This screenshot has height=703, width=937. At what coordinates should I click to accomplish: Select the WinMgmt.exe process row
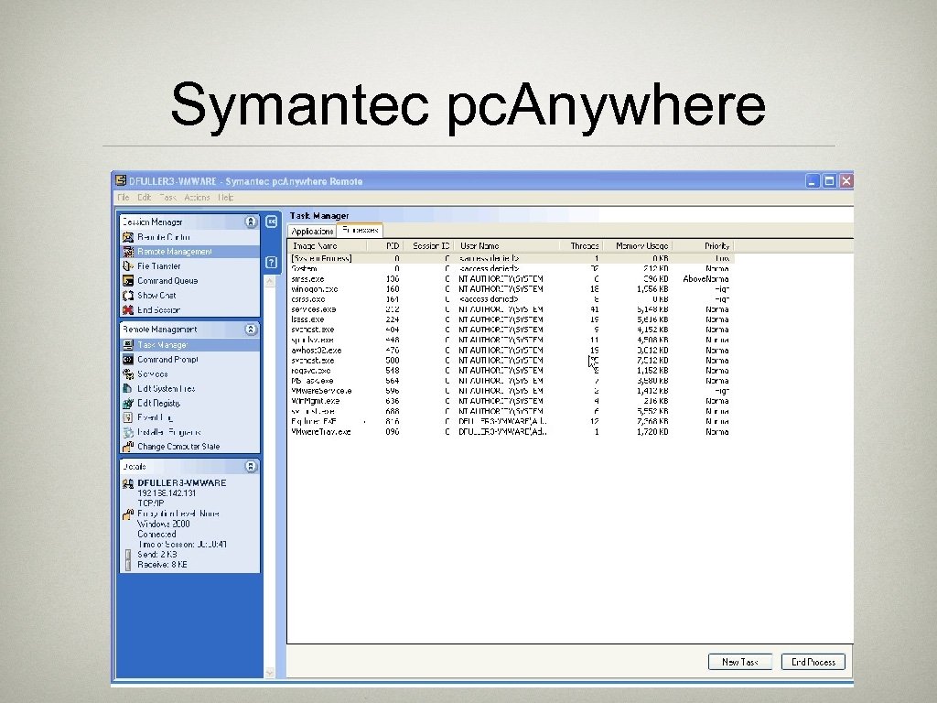point(511,401)
